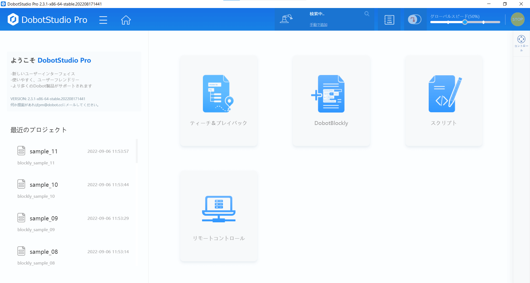530x283 pixels.
Task: Click the blockly_sample_09 path text
Action: coord(36,230)
